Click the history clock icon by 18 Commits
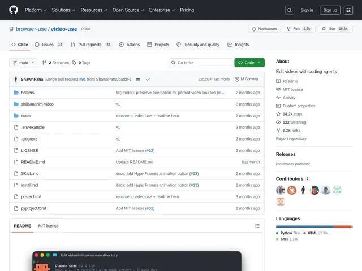This screenshot has width=362, height=271. tap(237, 79)
